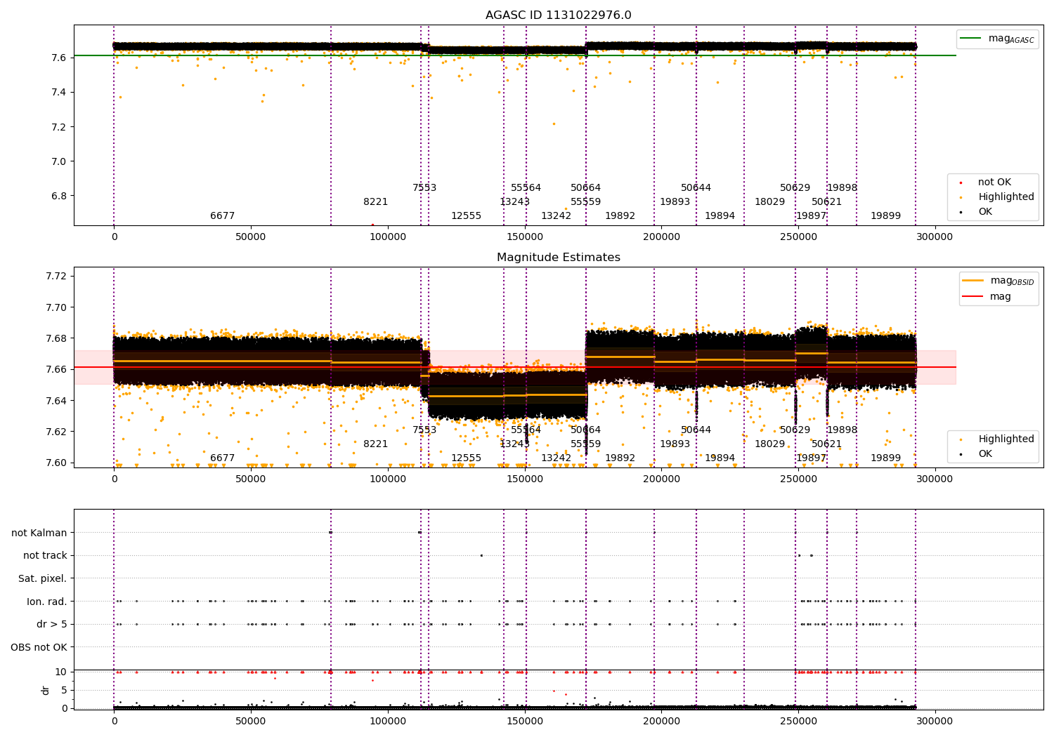This screenshot has width=1054, height=737.
Task: Click obsid label 12555 in Magnitude Estimates plot
Action: pyautogui.click(x=467, y=458)
